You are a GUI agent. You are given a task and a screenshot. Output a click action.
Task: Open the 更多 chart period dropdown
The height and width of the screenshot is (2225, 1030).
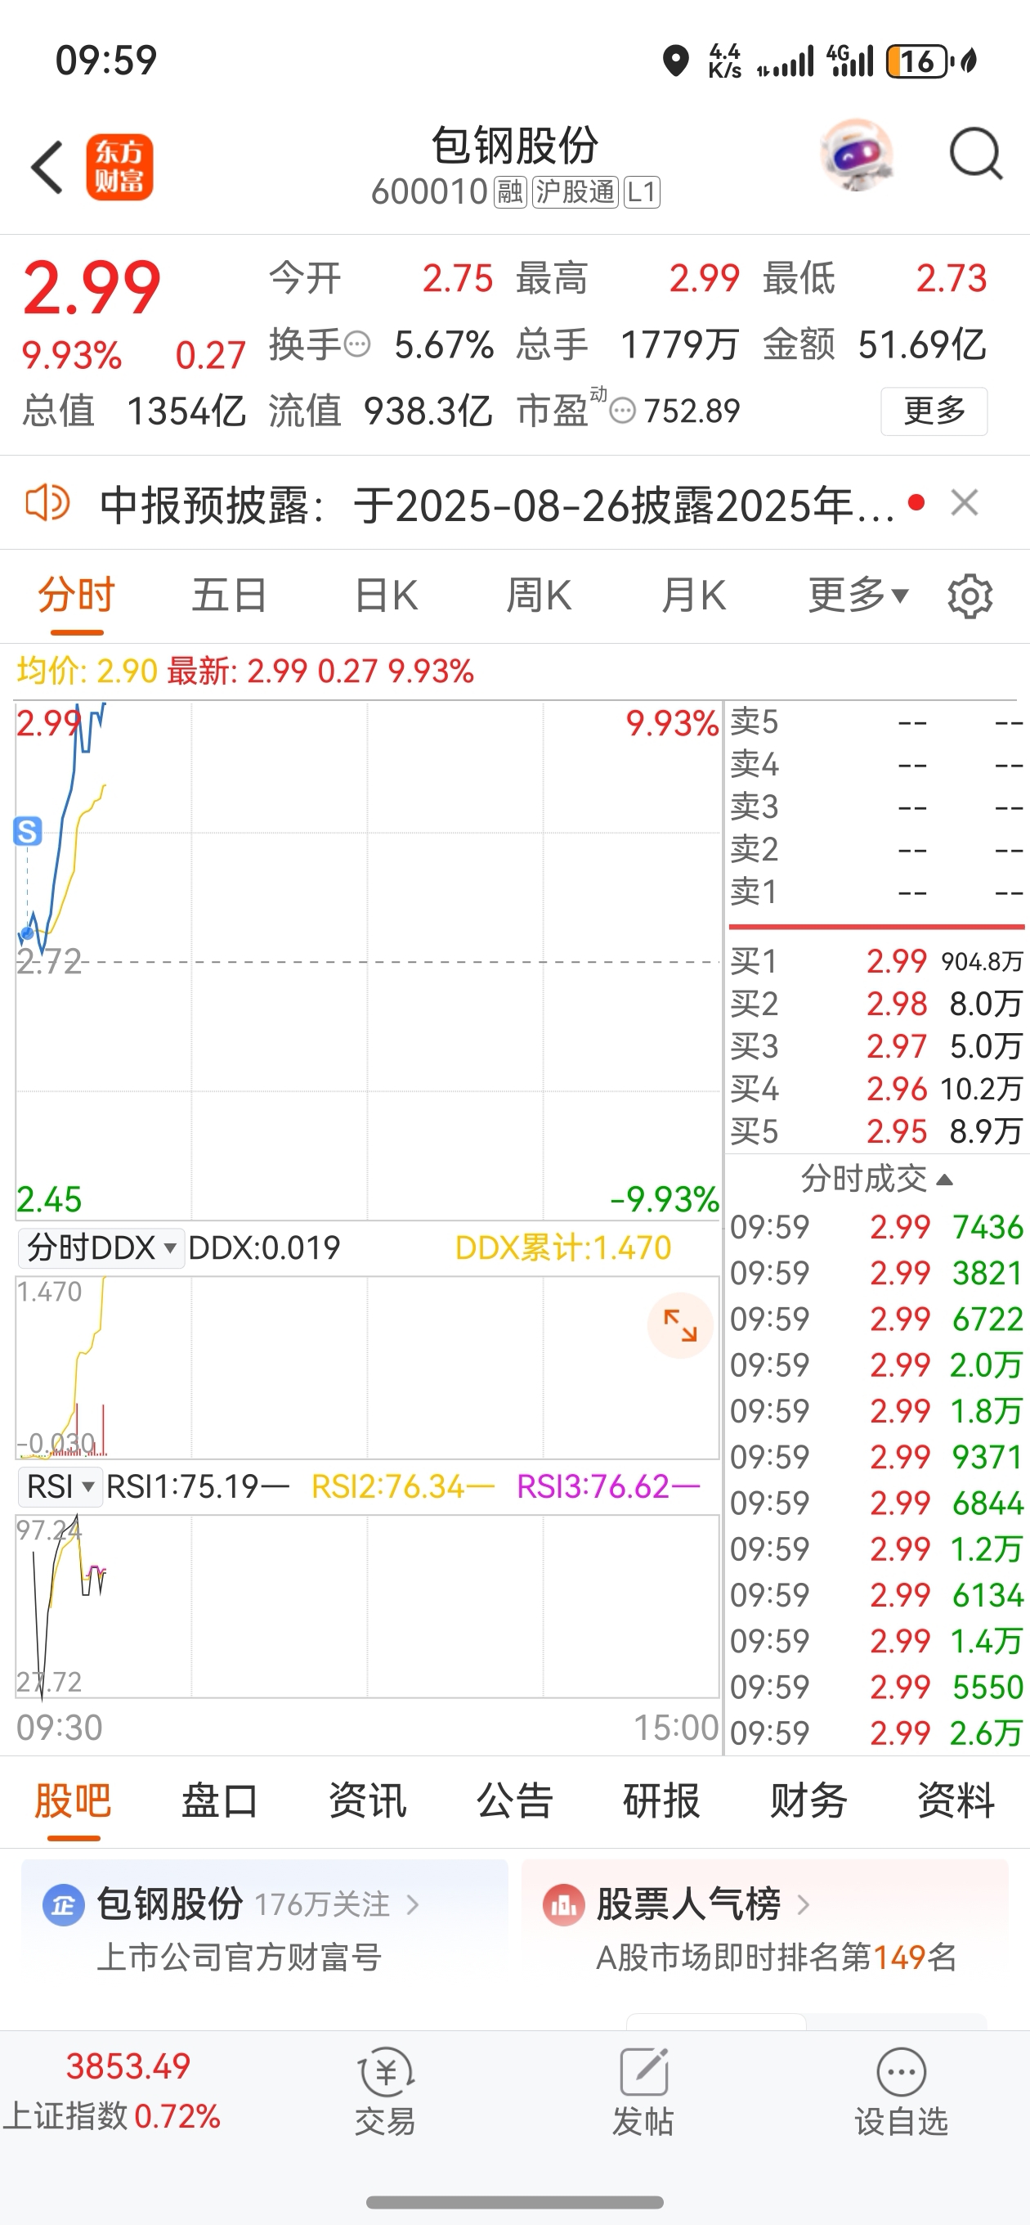pyautogui.click(x=858, y=596)
